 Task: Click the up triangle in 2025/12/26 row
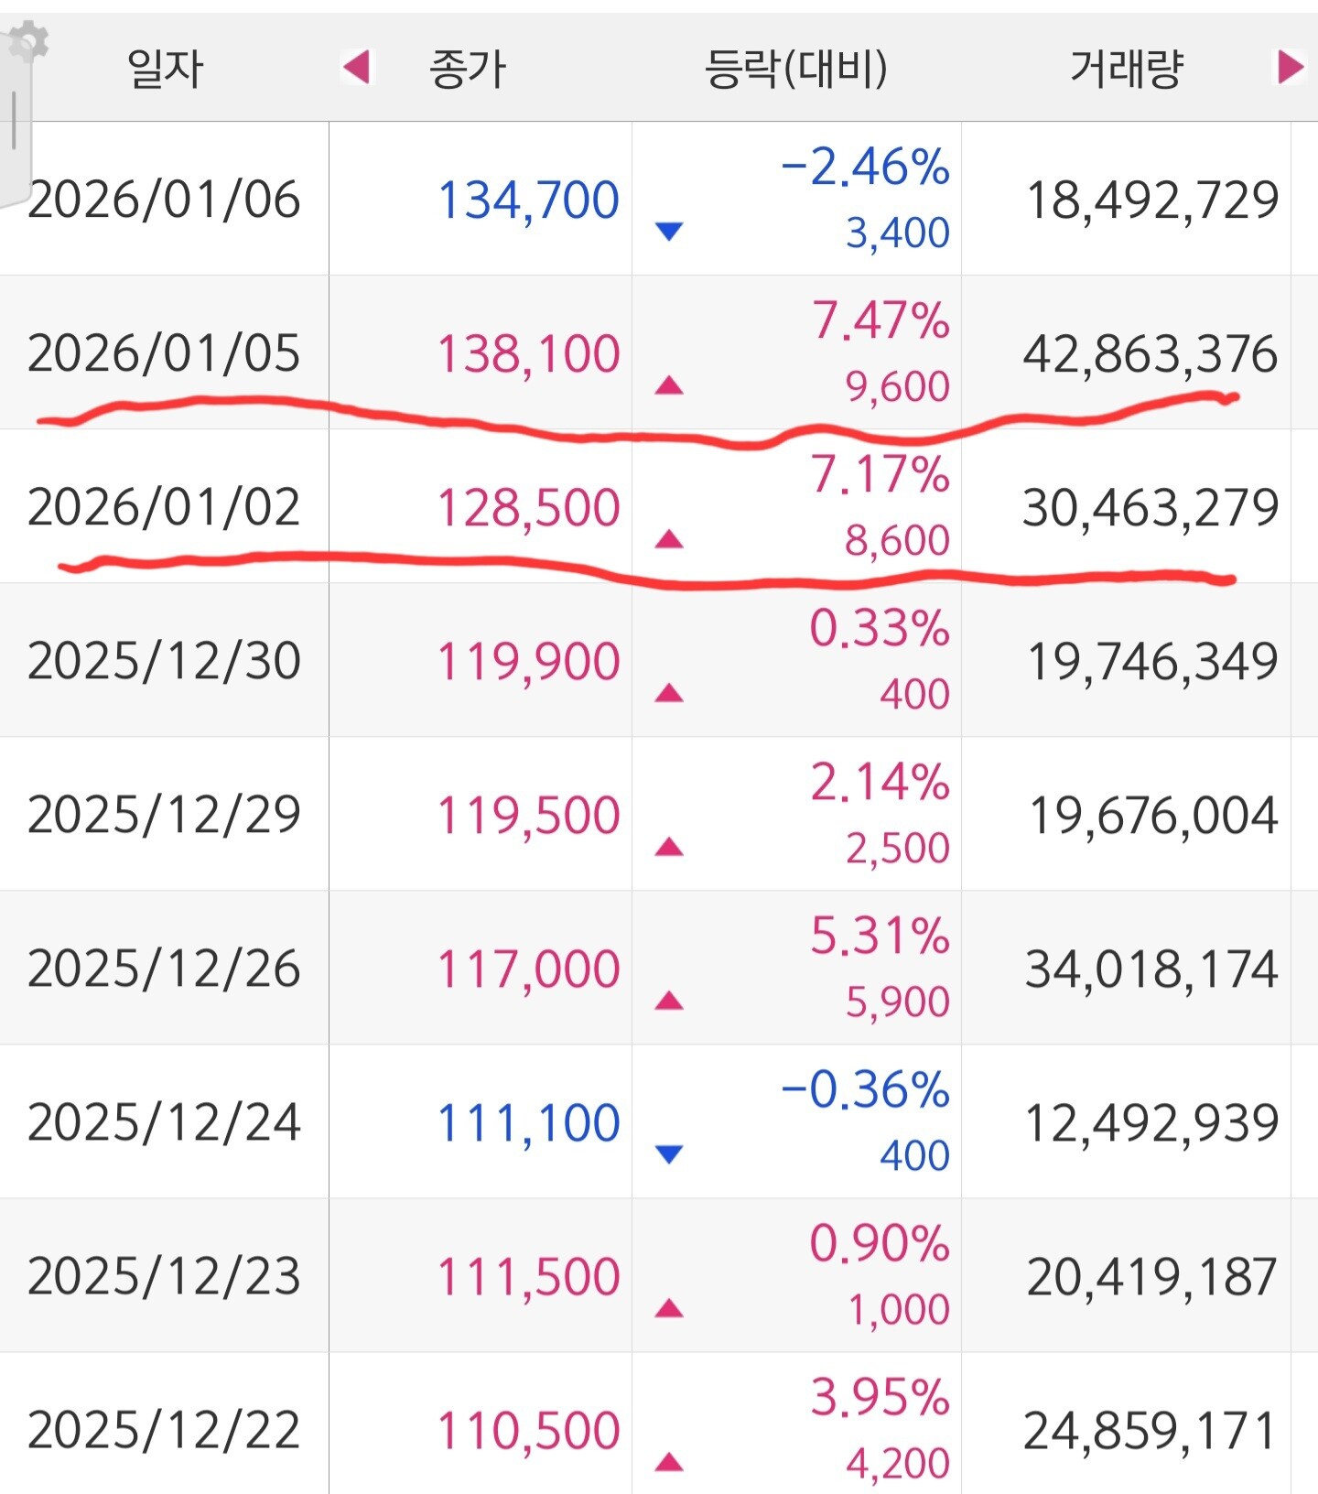[670, 1000]
